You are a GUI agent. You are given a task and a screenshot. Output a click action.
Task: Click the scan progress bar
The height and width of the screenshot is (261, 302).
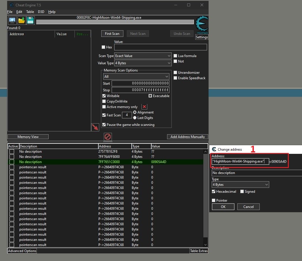tap(115, 22)
